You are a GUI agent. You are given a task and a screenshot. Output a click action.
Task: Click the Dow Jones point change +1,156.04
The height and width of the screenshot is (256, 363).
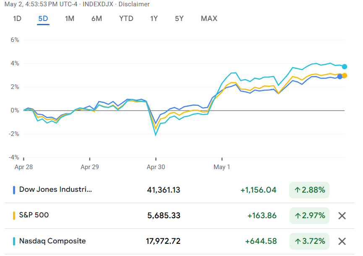[259, 190]
